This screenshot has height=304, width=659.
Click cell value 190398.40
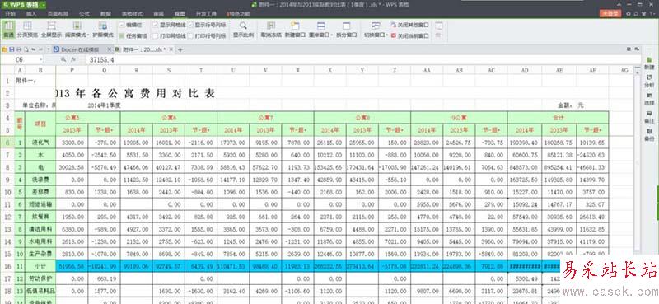[x=525, y=143]
